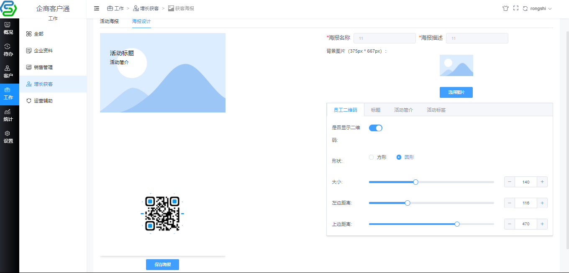This screenshot has height=273, width=569.
Task: Click the 大小 value field 140
Action: click(526, 182)
